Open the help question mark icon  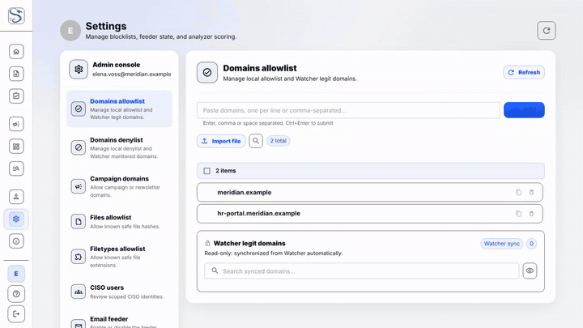click(16, 294)
